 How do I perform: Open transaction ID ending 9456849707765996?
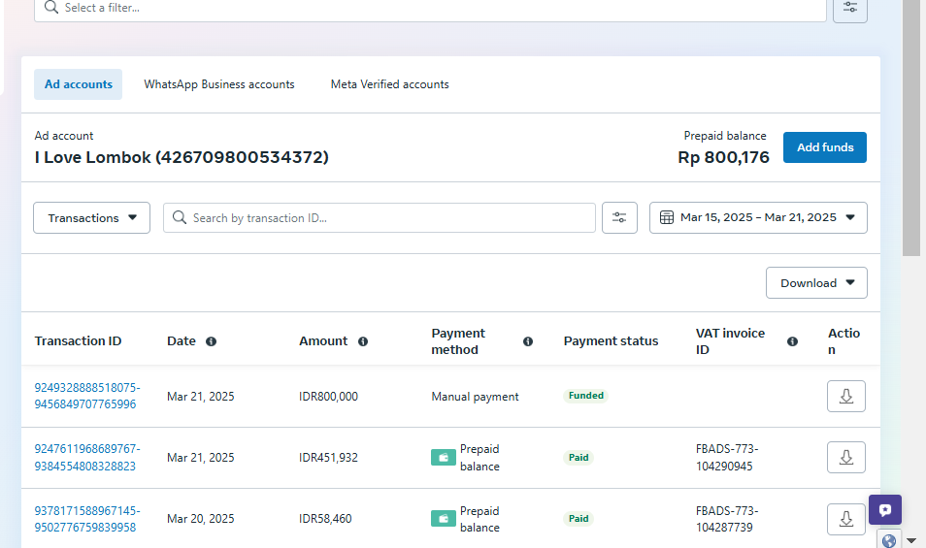coord(86,396)
